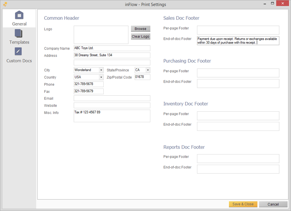Viewport: 291px width, 211px height.
Task: Cancel the print settings dialog
Action: (x=273, y=204)
